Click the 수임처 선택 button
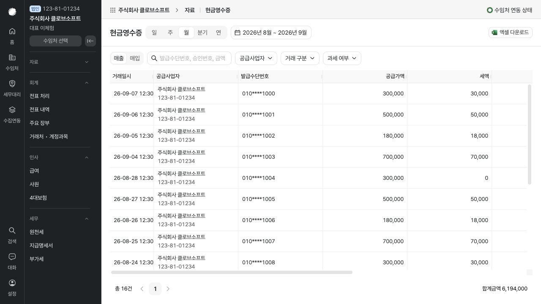The height and width of the screenshot is (304, 541). pyautogui.click(x=55, y=41)
